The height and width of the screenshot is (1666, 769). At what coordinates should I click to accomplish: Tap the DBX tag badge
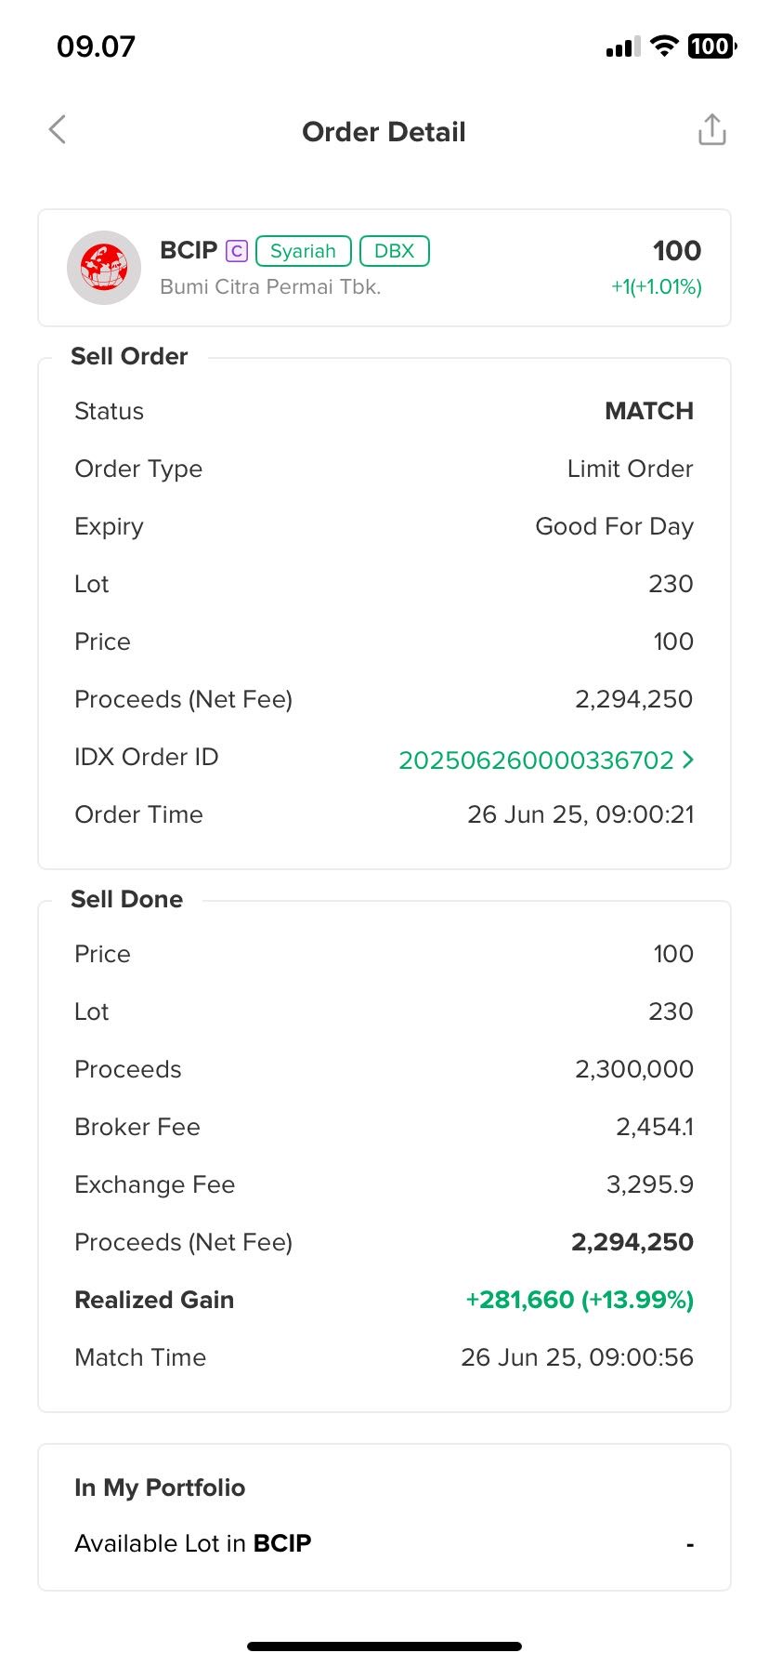(x=394, y=251)
